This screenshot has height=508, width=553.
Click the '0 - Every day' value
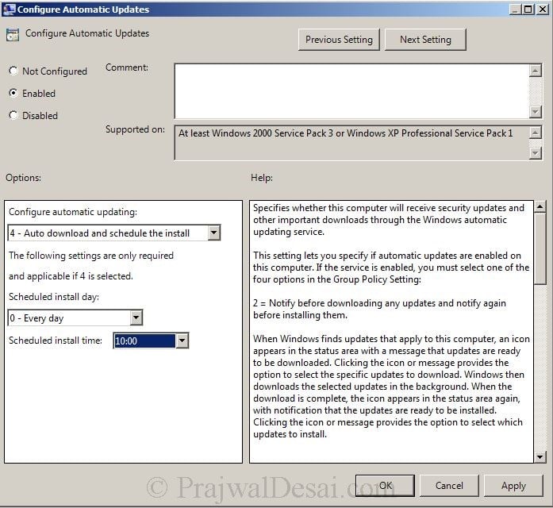[x=36, y=318]
